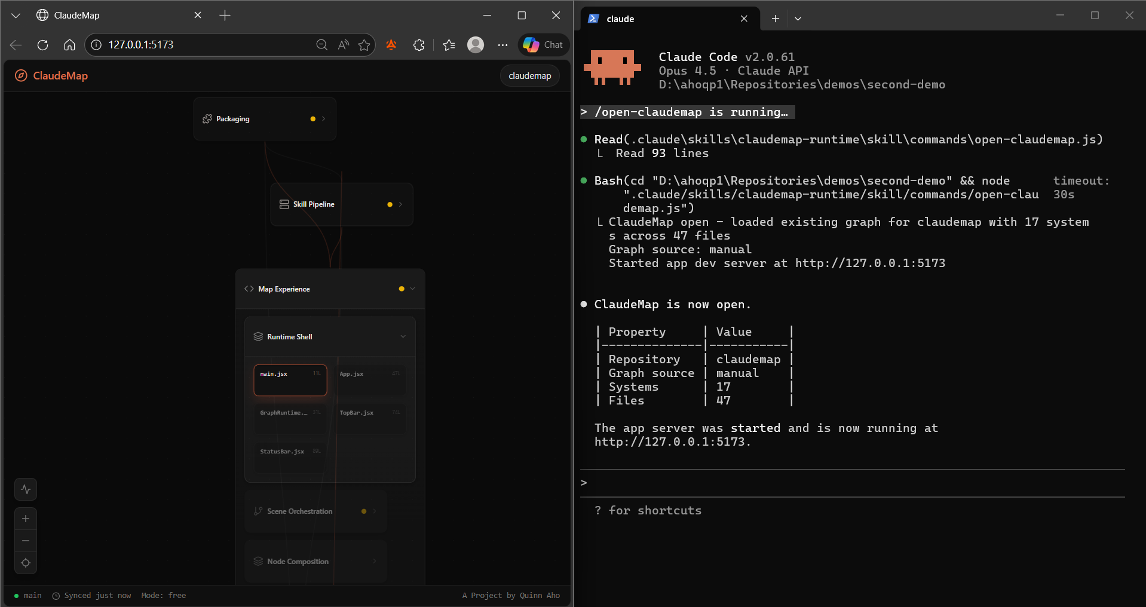Expand the Node Composition node chevron
1146x607 pixels.
[375, 561]
